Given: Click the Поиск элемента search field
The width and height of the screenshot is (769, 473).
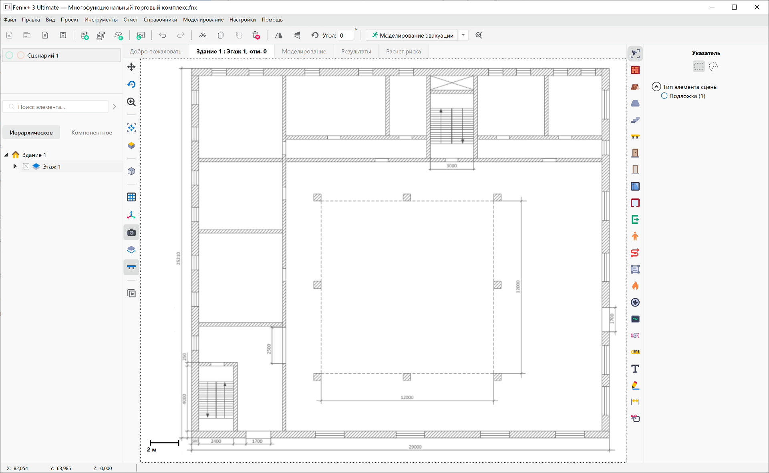Looking at the screenshot, I should [56, 107].
